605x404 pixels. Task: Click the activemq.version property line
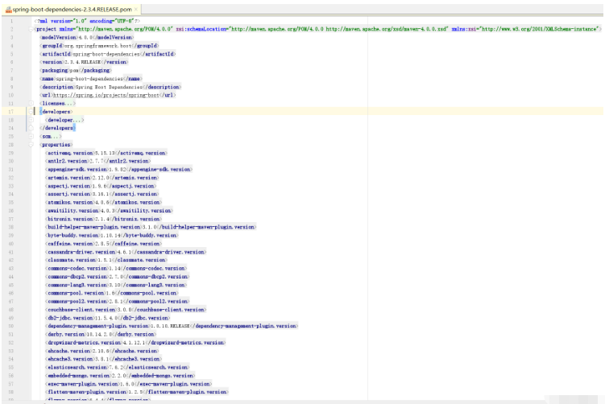(106, 153)
